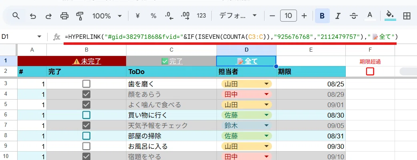Toggle strikethrough formatting

coord(353,16)
